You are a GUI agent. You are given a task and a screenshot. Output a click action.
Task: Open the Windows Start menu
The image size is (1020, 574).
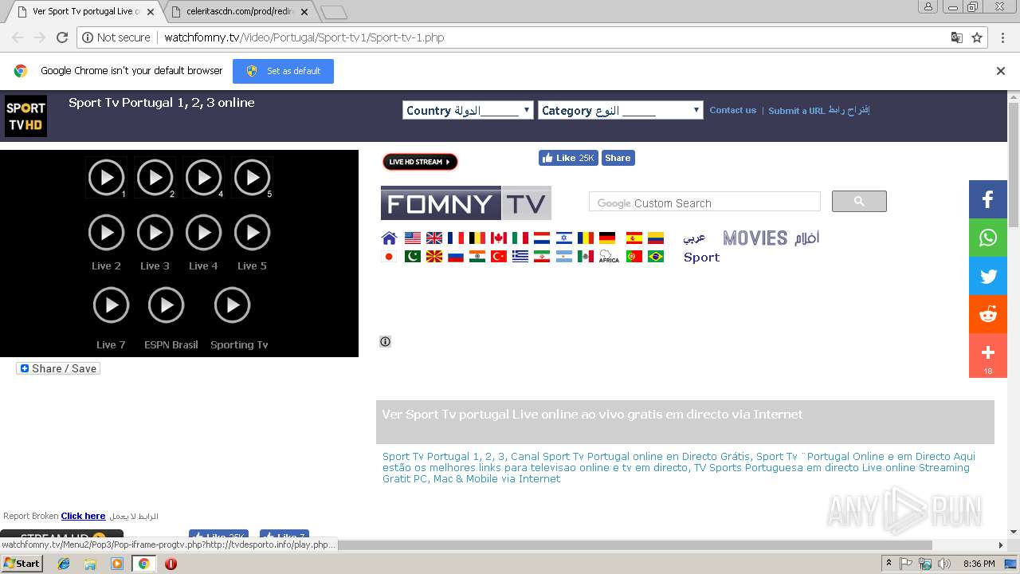click(x=22, y=564)
